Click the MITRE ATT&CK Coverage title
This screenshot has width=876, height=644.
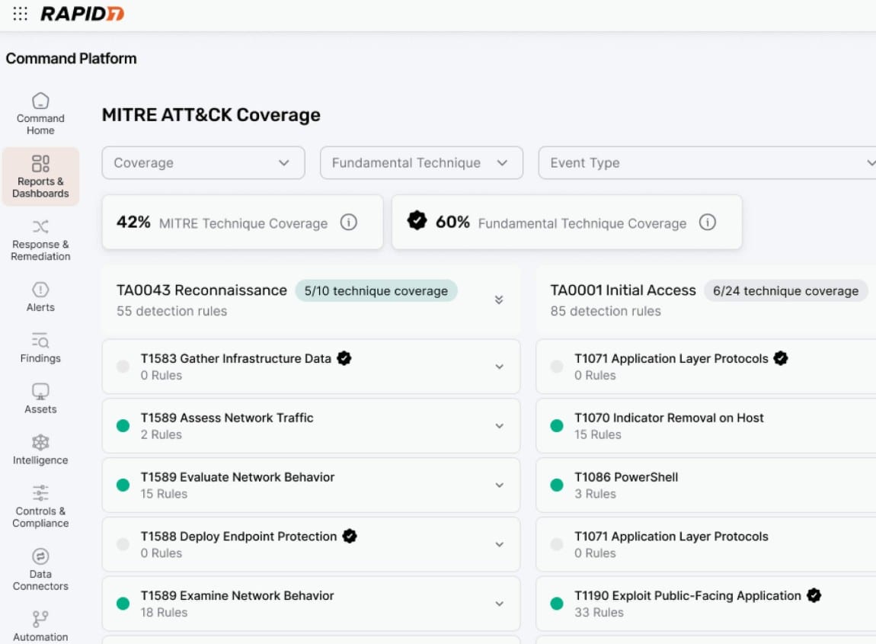coord(211,114)
